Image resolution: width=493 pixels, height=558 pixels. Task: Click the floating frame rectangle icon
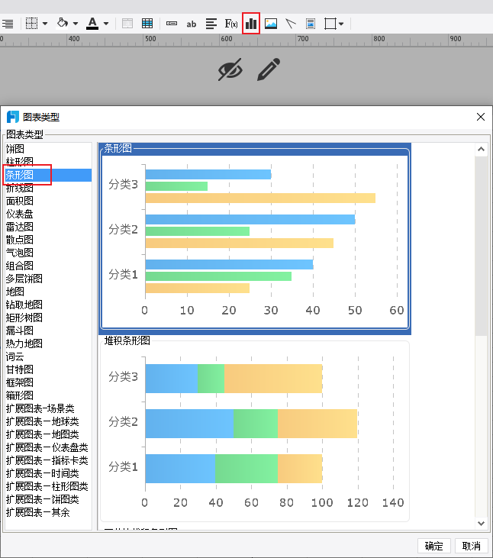330,24
